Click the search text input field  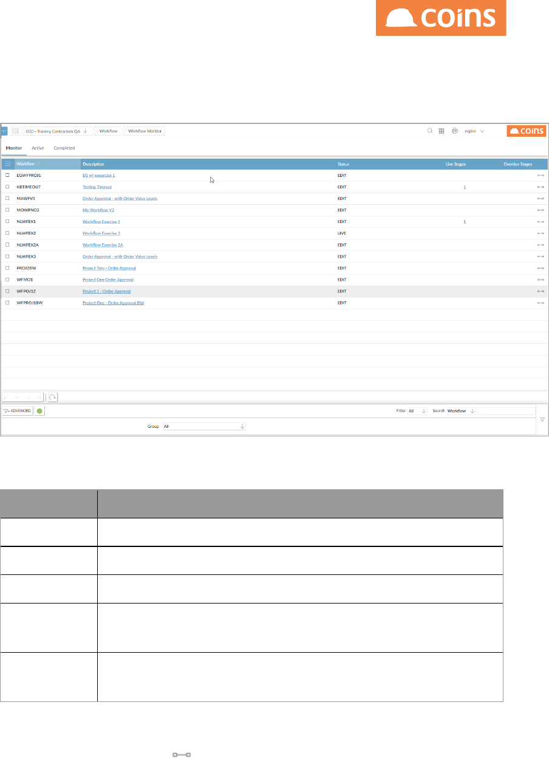506,411
